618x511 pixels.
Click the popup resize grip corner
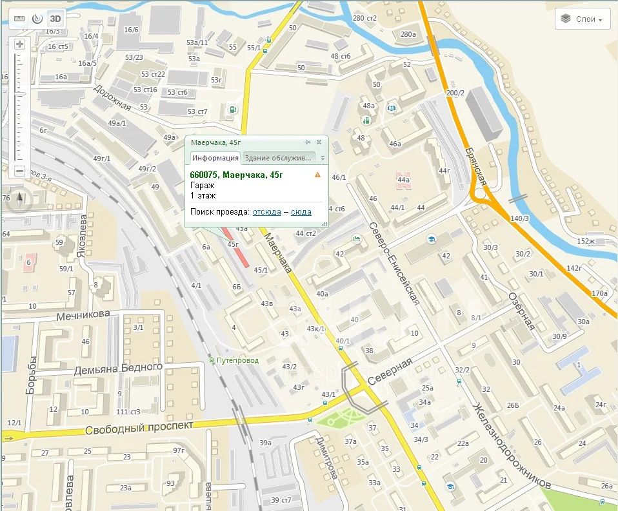tap(324, 224)
